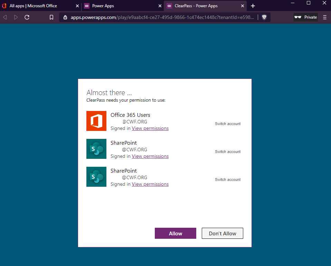Click the 'ClearPass needs your permission to use:' text
The width and height of the screenshot is (331, 266).
point(126,100)
